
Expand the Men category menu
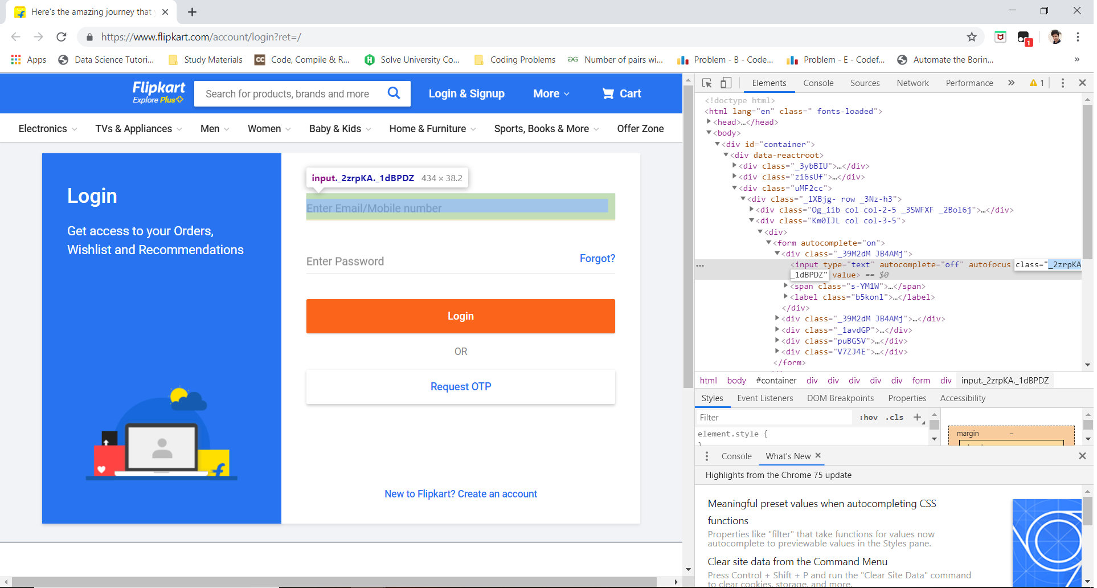[215, 129]
